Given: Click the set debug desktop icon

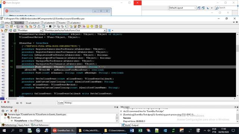Looking at the screenshot, I should (203, 8).
